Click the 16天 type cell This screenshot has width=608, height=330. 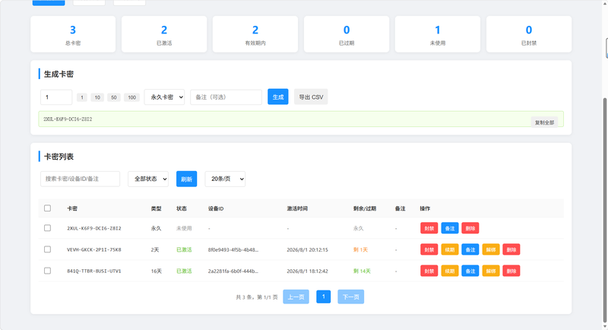157,271
